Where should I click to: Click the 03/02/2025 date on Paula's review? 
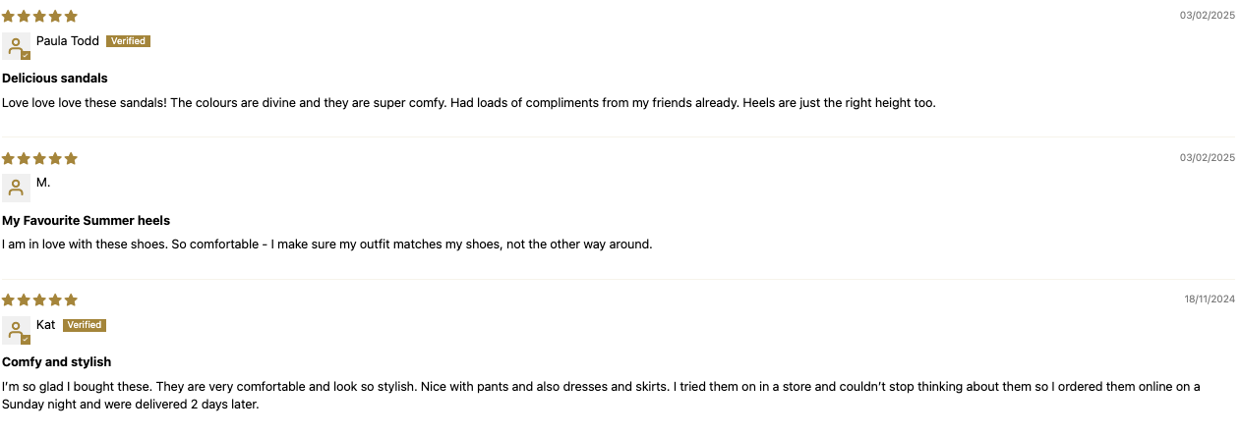point(1208,16)
